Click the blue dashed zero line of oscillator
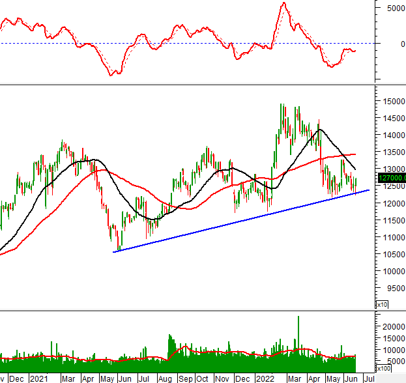Screen dimensions: 406x383 (196, 44)
